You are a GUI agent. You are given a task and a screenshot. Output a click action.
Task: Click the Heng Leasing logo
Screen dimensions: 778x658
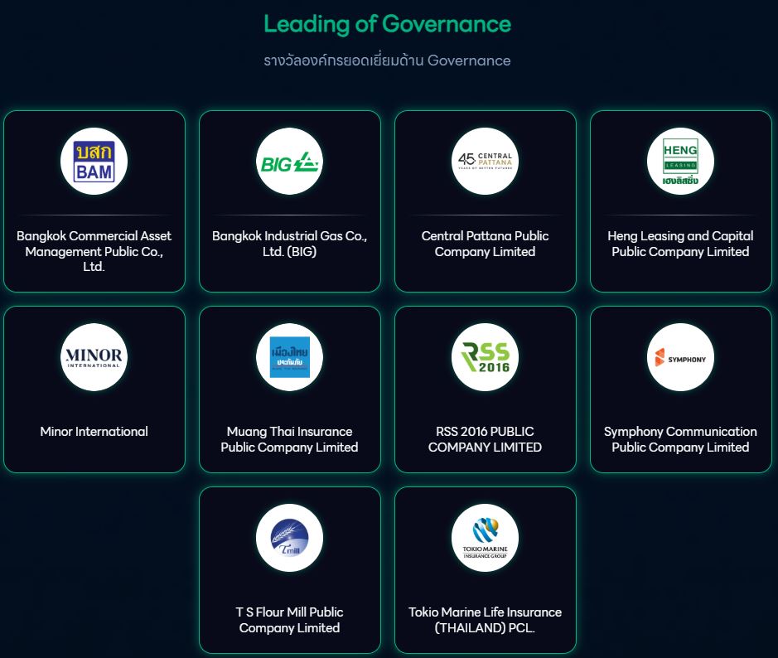680,162
